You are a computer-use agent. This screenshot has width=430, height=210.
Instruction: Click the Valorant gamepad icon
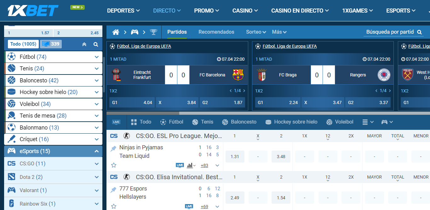click(x=12, y=190)
